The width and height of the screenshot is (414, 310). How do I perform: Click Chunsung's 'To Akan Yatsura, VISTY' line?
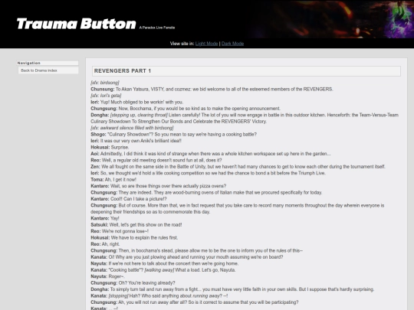pyautogui.click(x=212, y=89)
